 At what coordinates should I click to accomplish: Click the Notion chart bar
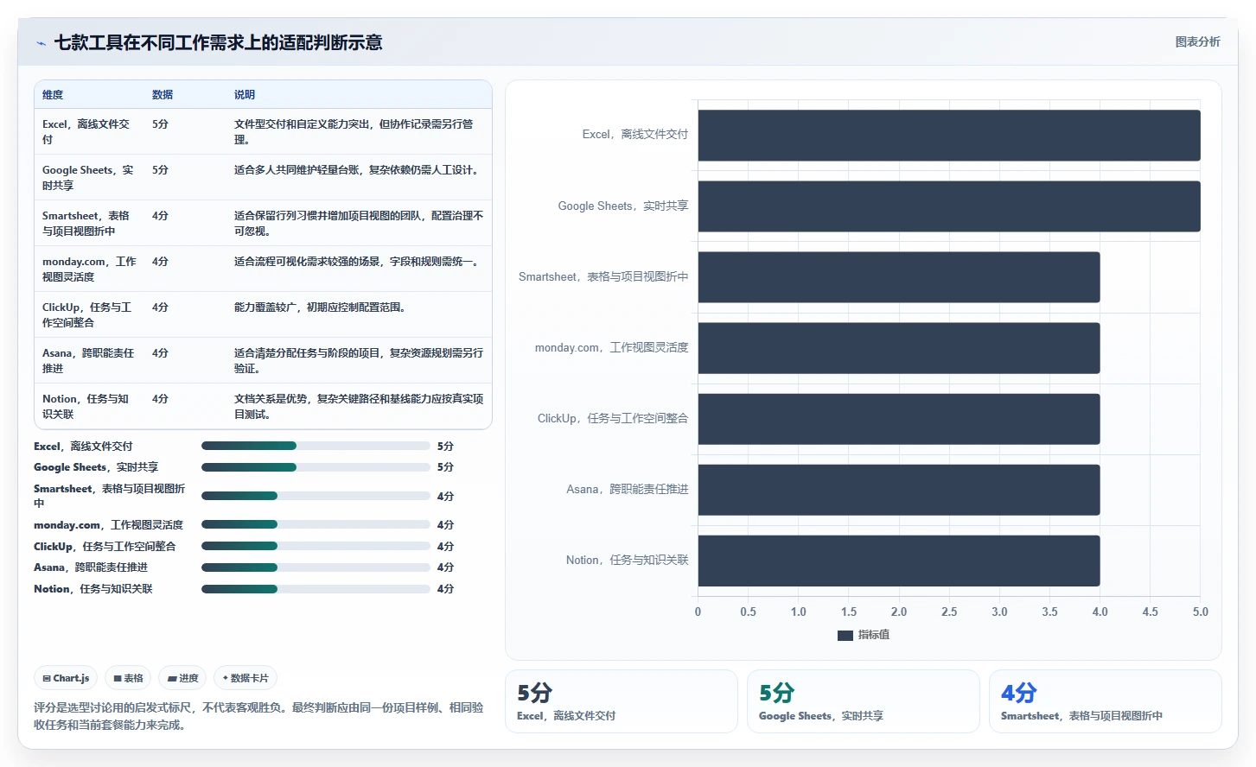coord(899,561)
